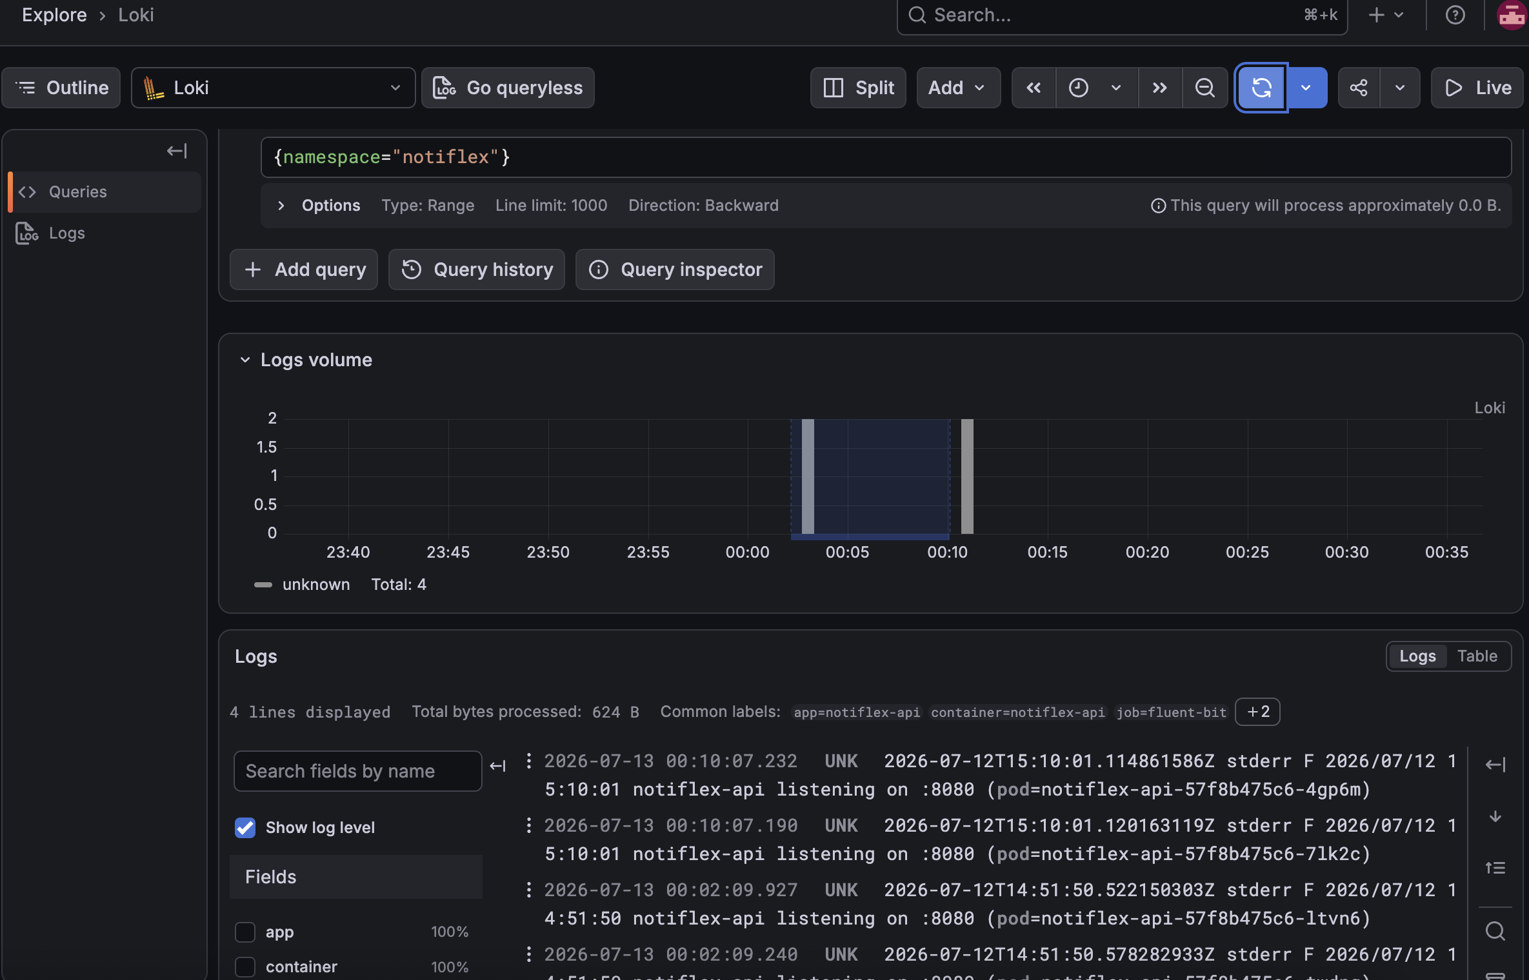Click the query size info icon
The image size is (1529, 980).
click(x=1159, y=206)
